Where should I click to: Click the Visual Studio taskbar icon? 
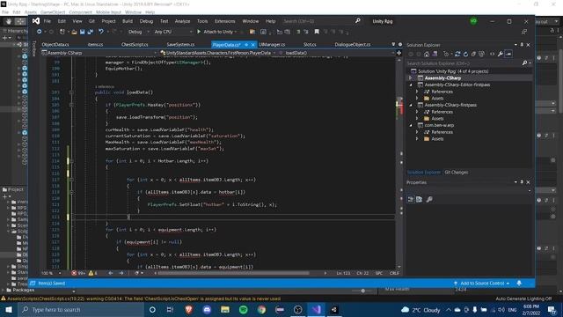(316, 309)
